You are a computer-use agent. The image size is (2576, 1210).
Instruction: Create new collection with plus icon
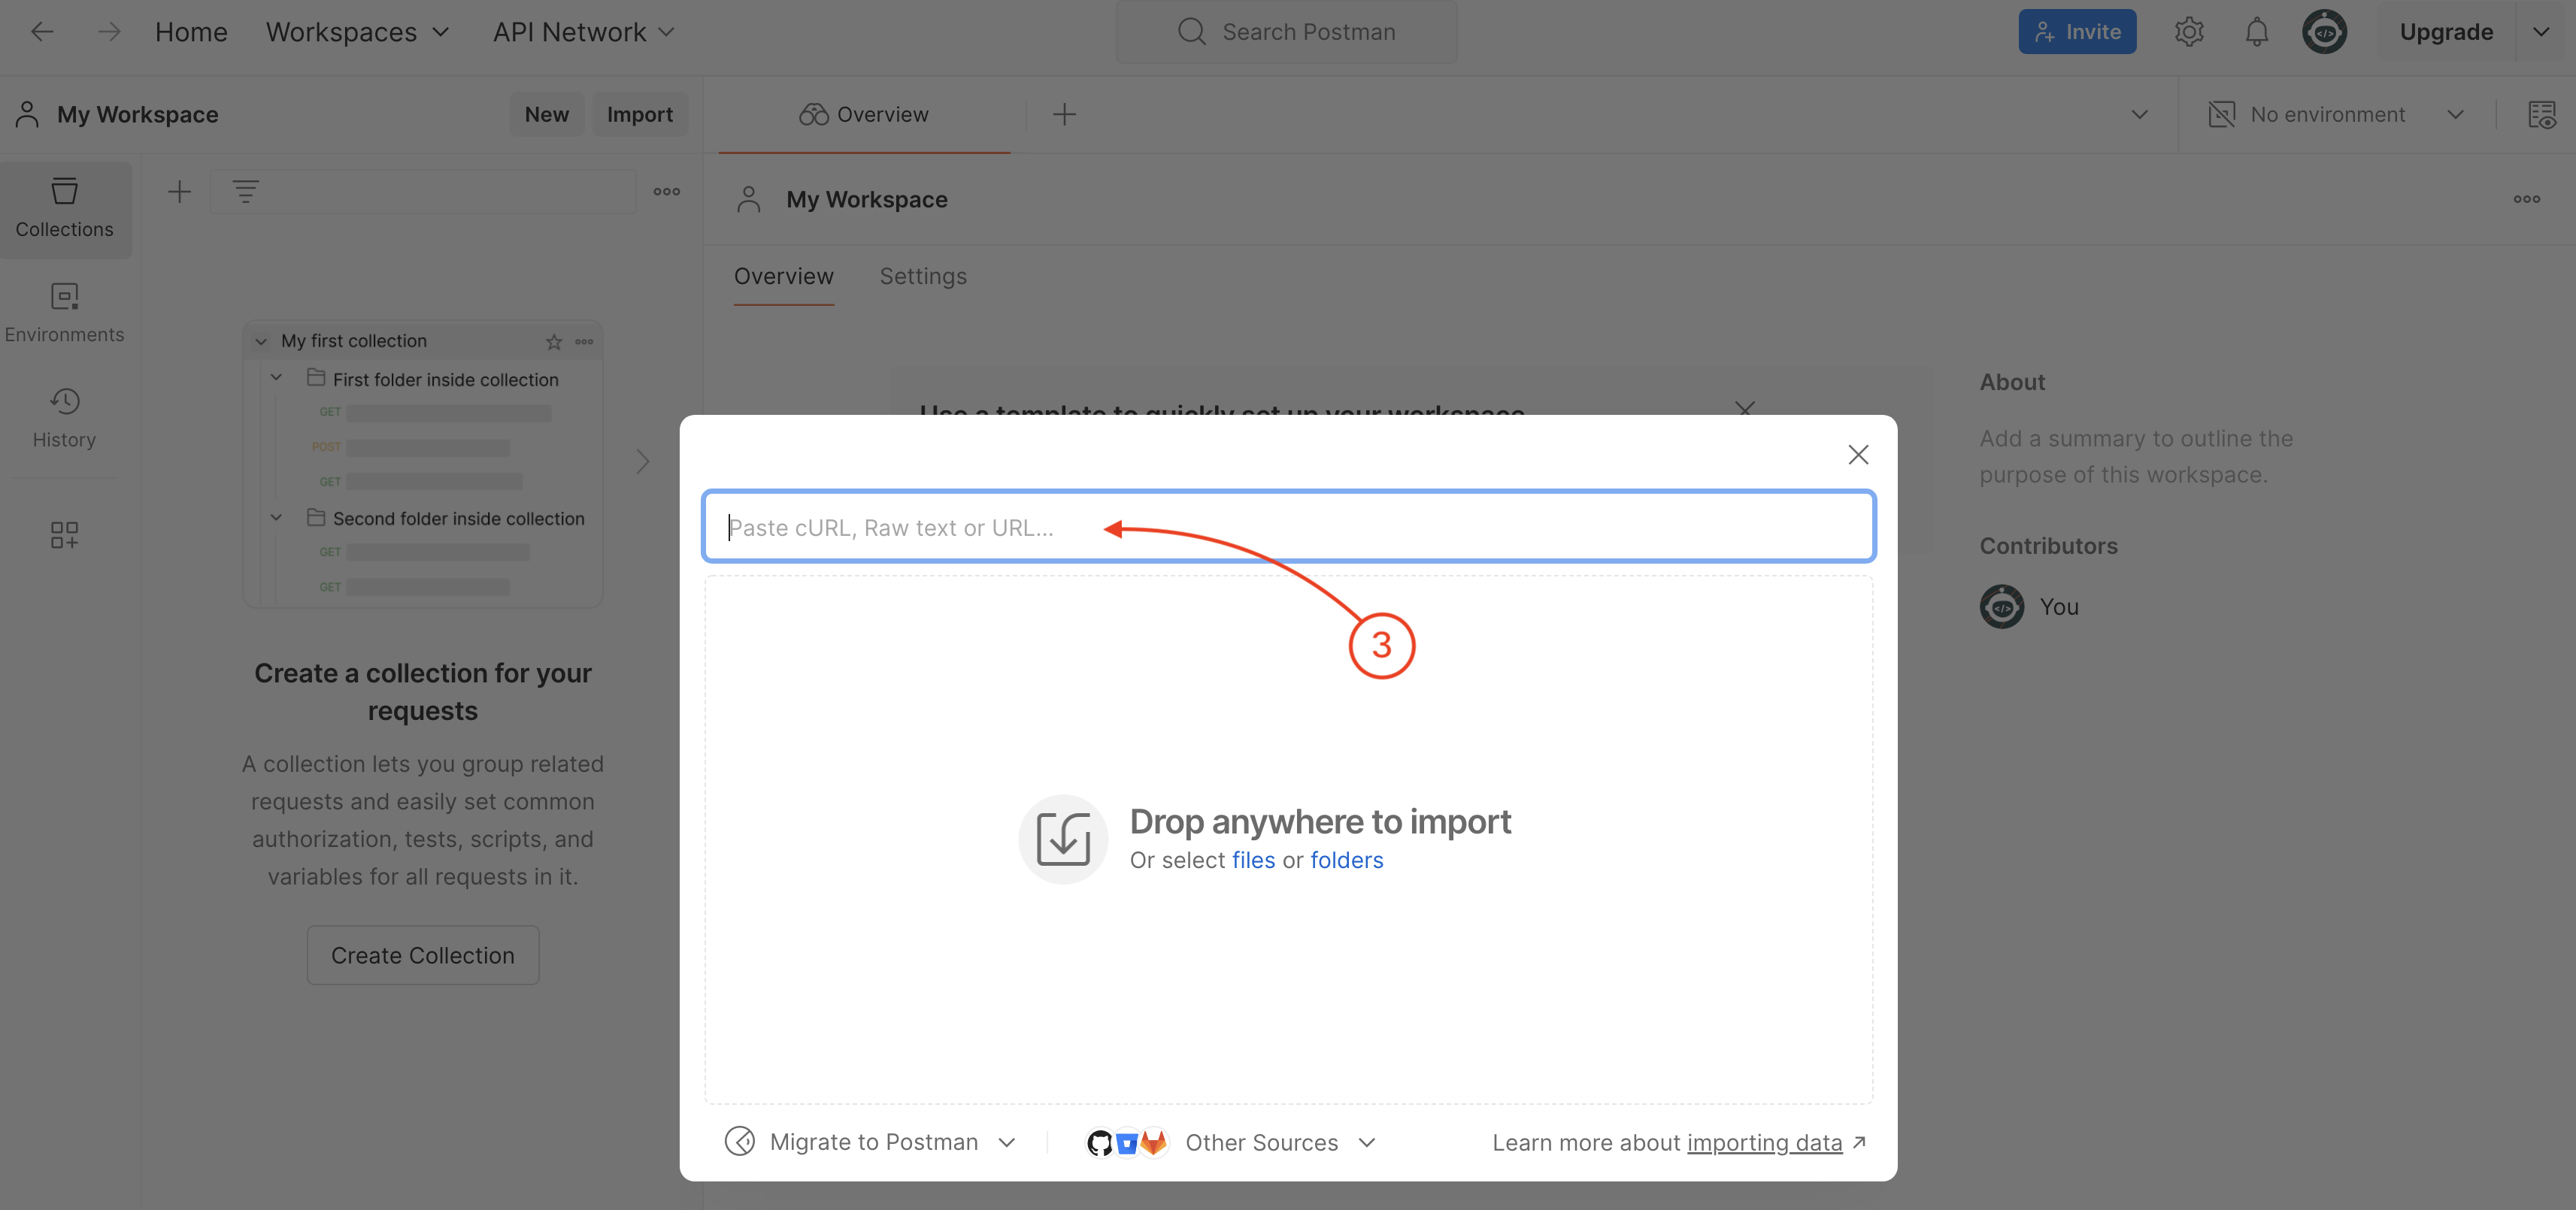(x=179, y=192)
